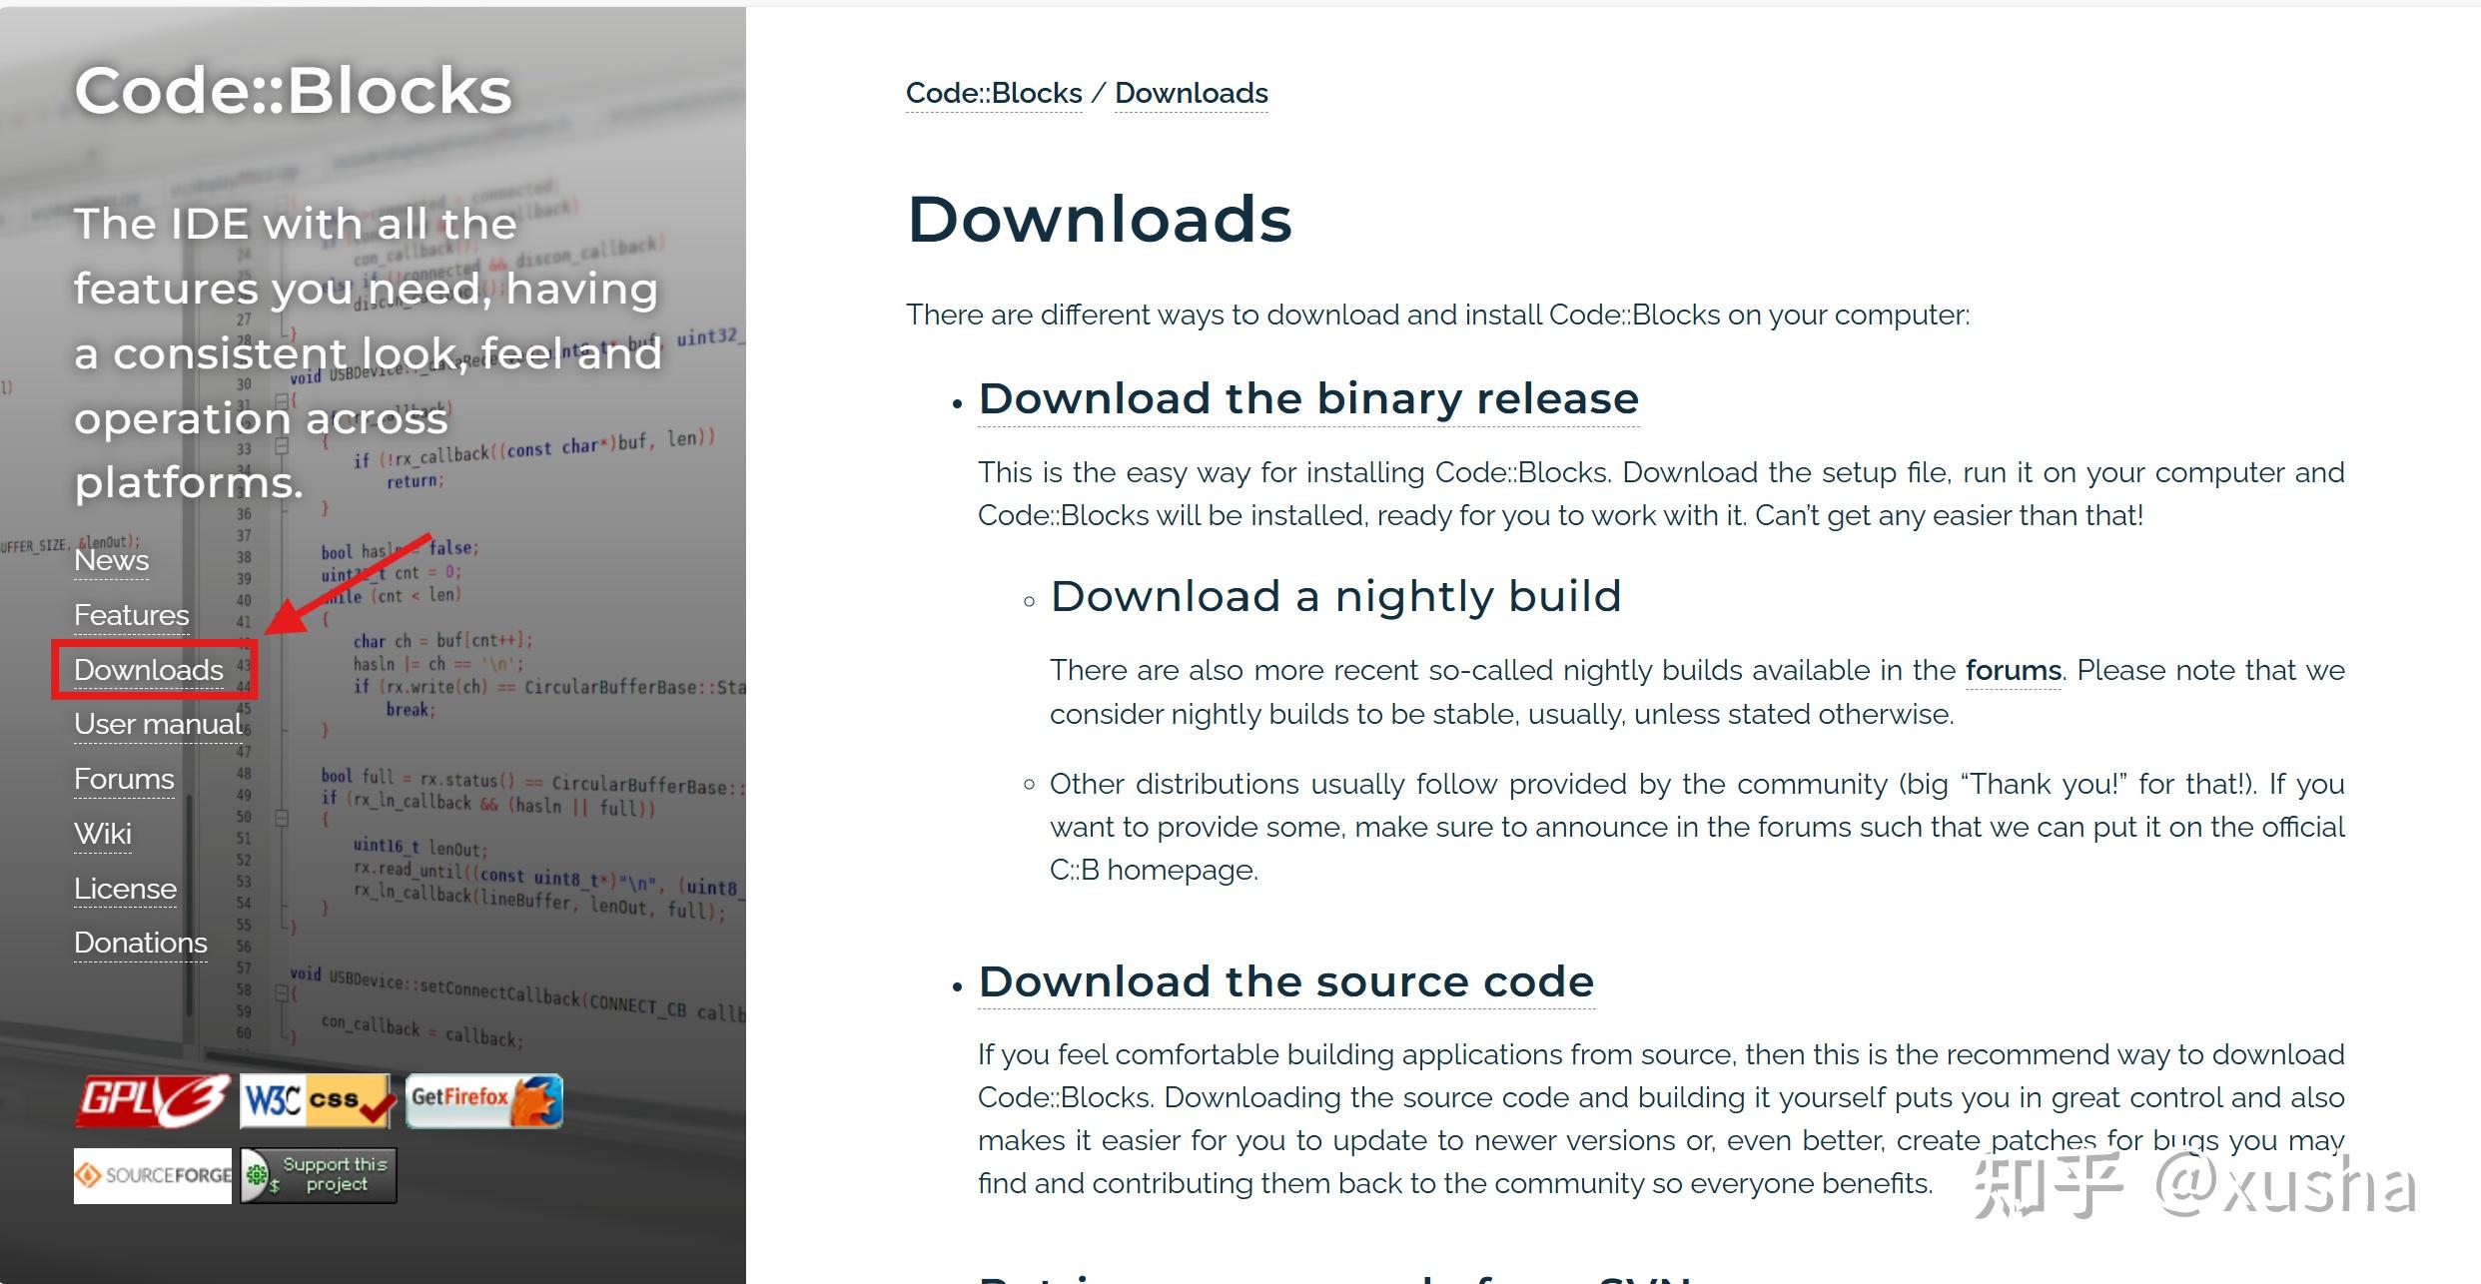Click the Downloads breadcrumb link
This screenshot has width=2481, height=1284.
(1192, 93)
